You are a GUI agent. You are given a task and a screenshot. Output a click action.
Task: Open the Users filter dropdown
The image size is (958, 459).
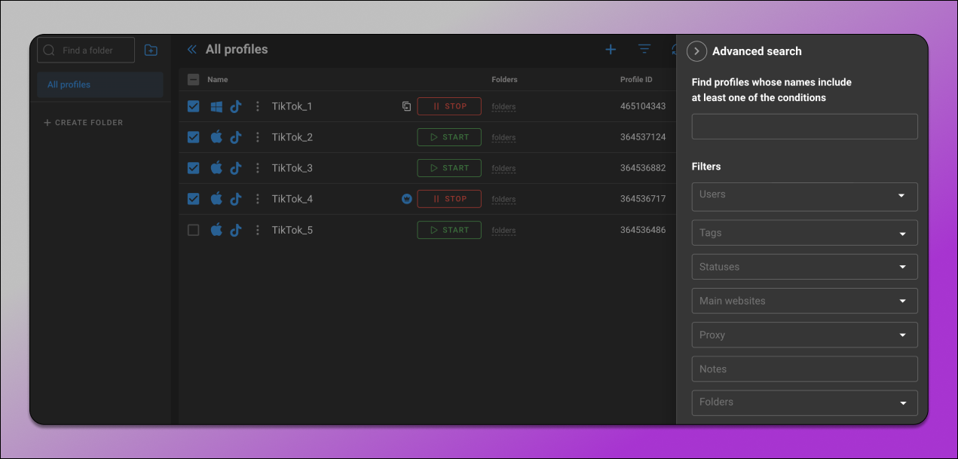[x=804, y=197]
